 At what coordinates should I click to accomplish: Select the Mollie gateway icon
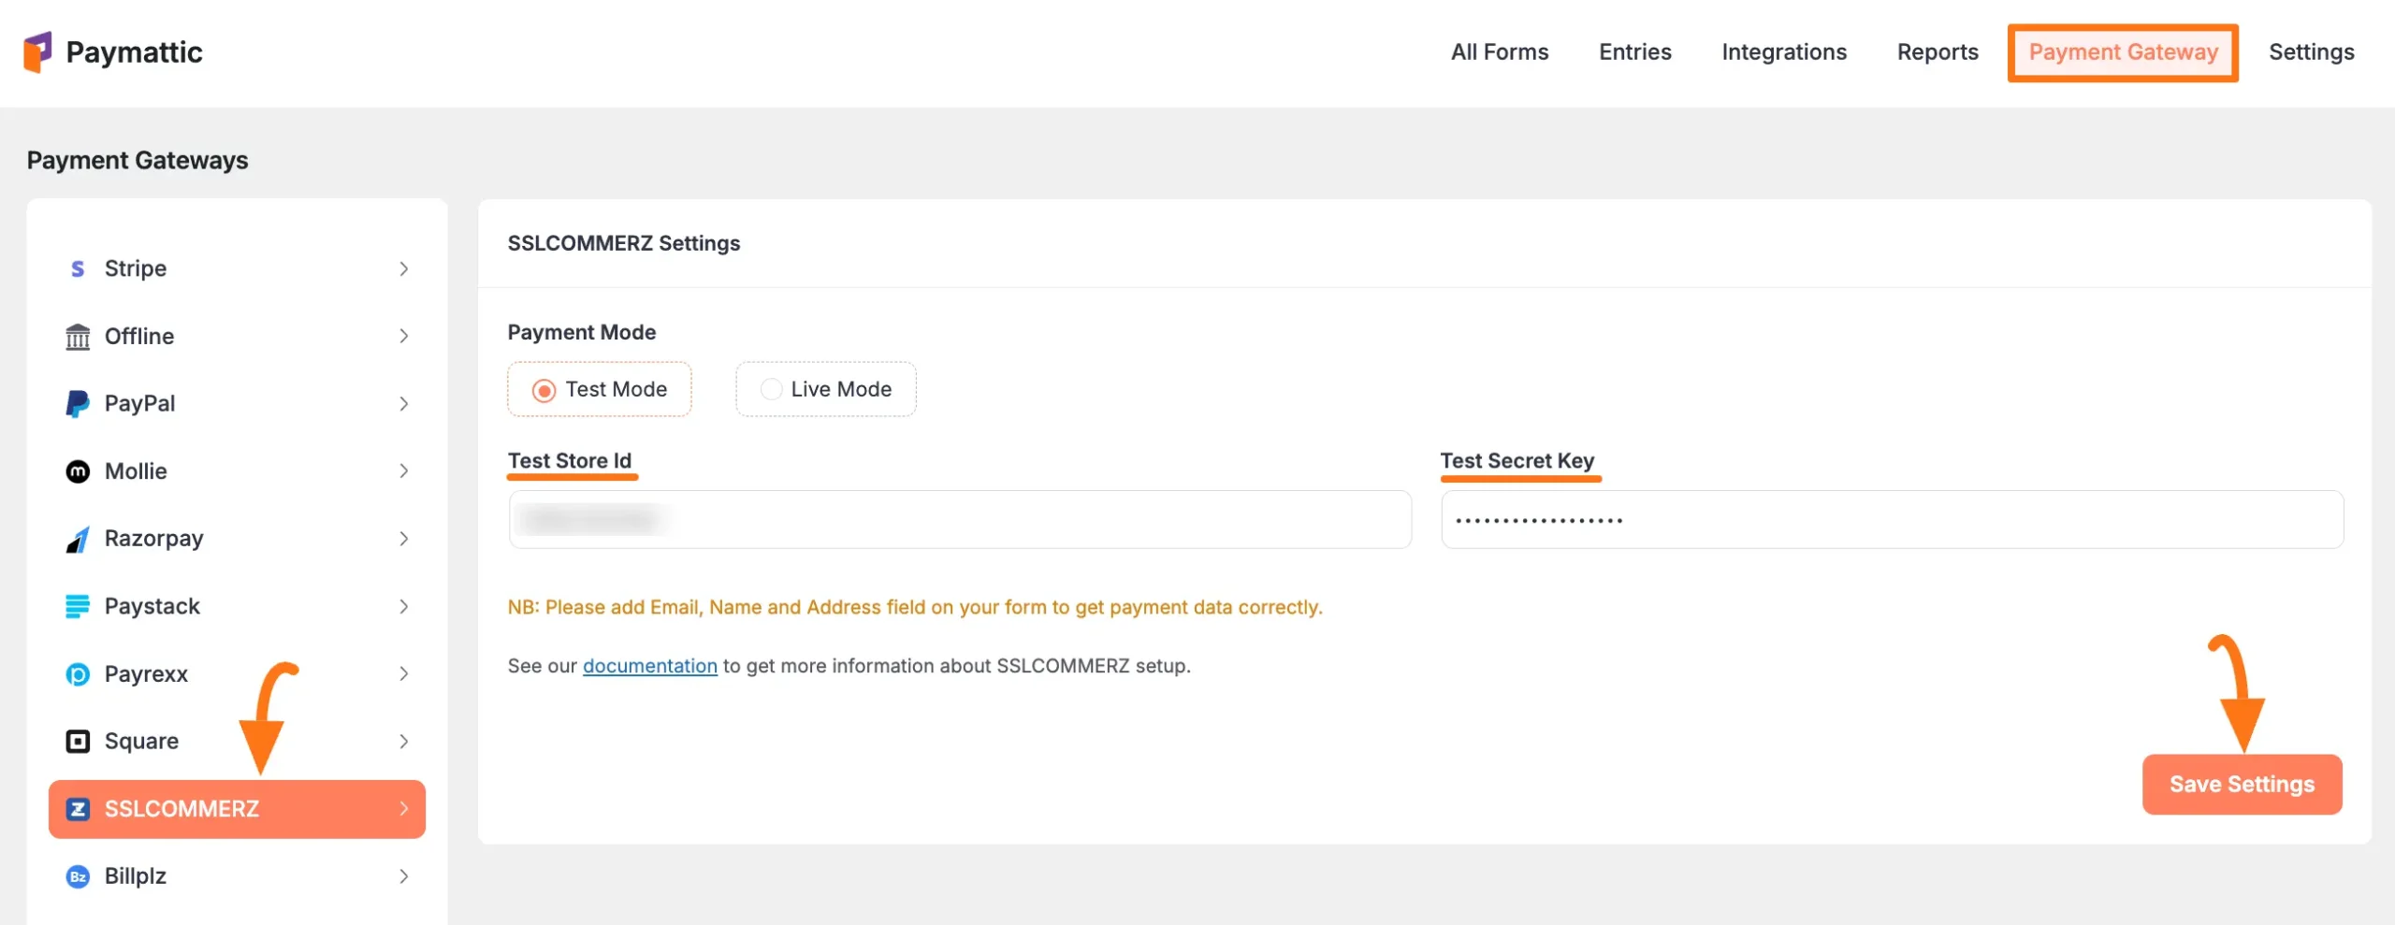pos(78,470)
